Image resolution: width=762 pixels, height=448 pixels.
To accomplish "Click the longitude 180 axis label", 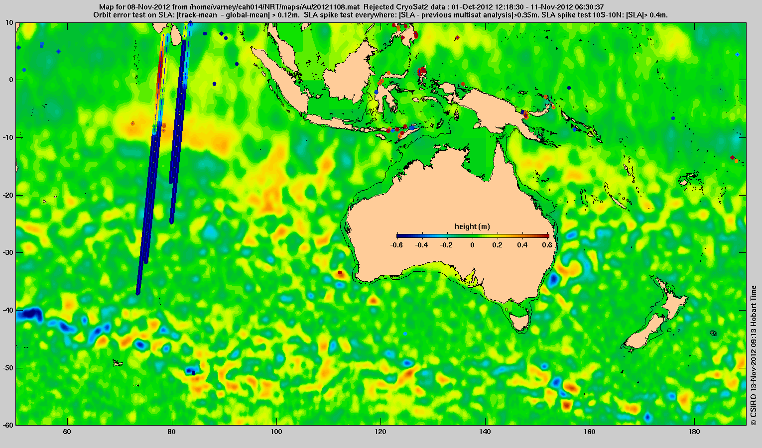I will (x=694, y=432).
